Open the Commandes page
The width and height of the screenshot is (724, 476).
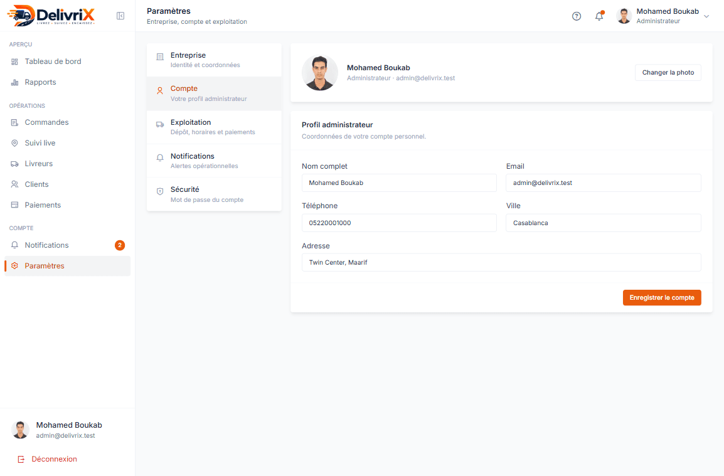[x=67, y=122]
